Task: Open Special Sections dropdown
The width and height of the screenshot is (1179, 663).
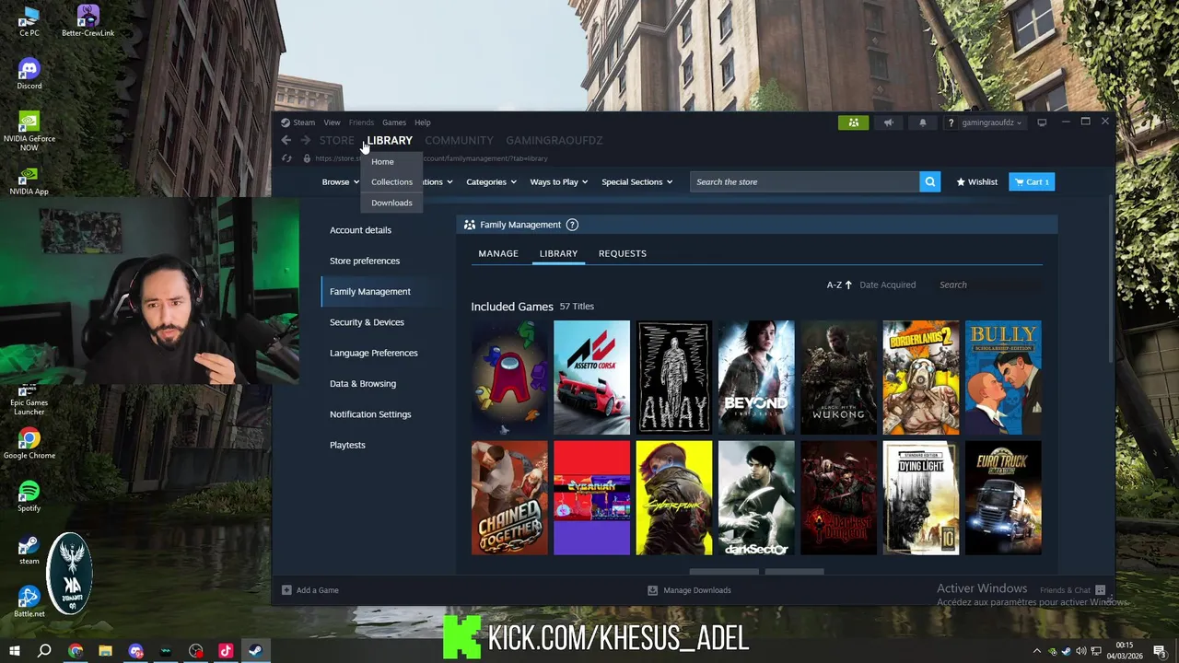Action: [637, 181]
